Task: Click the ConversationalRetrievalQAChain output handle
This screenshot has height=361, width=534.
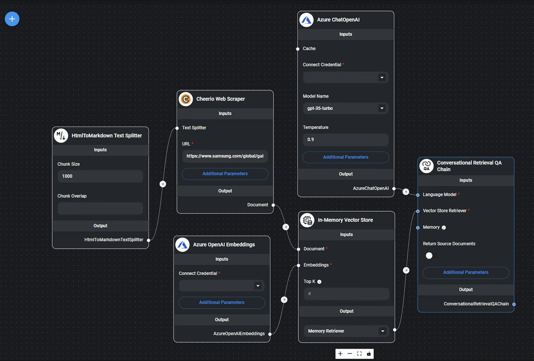Action: tap(514, 304)
